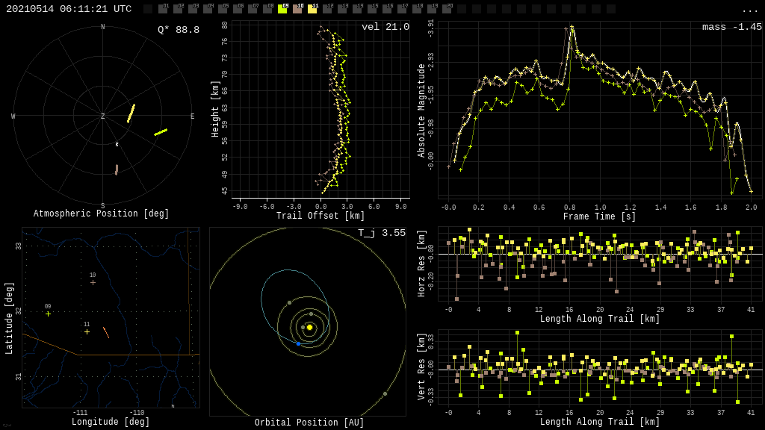Select the gray station 15 square
The height and width of the screenshot is (430, 765).
(x=372, y=9)
